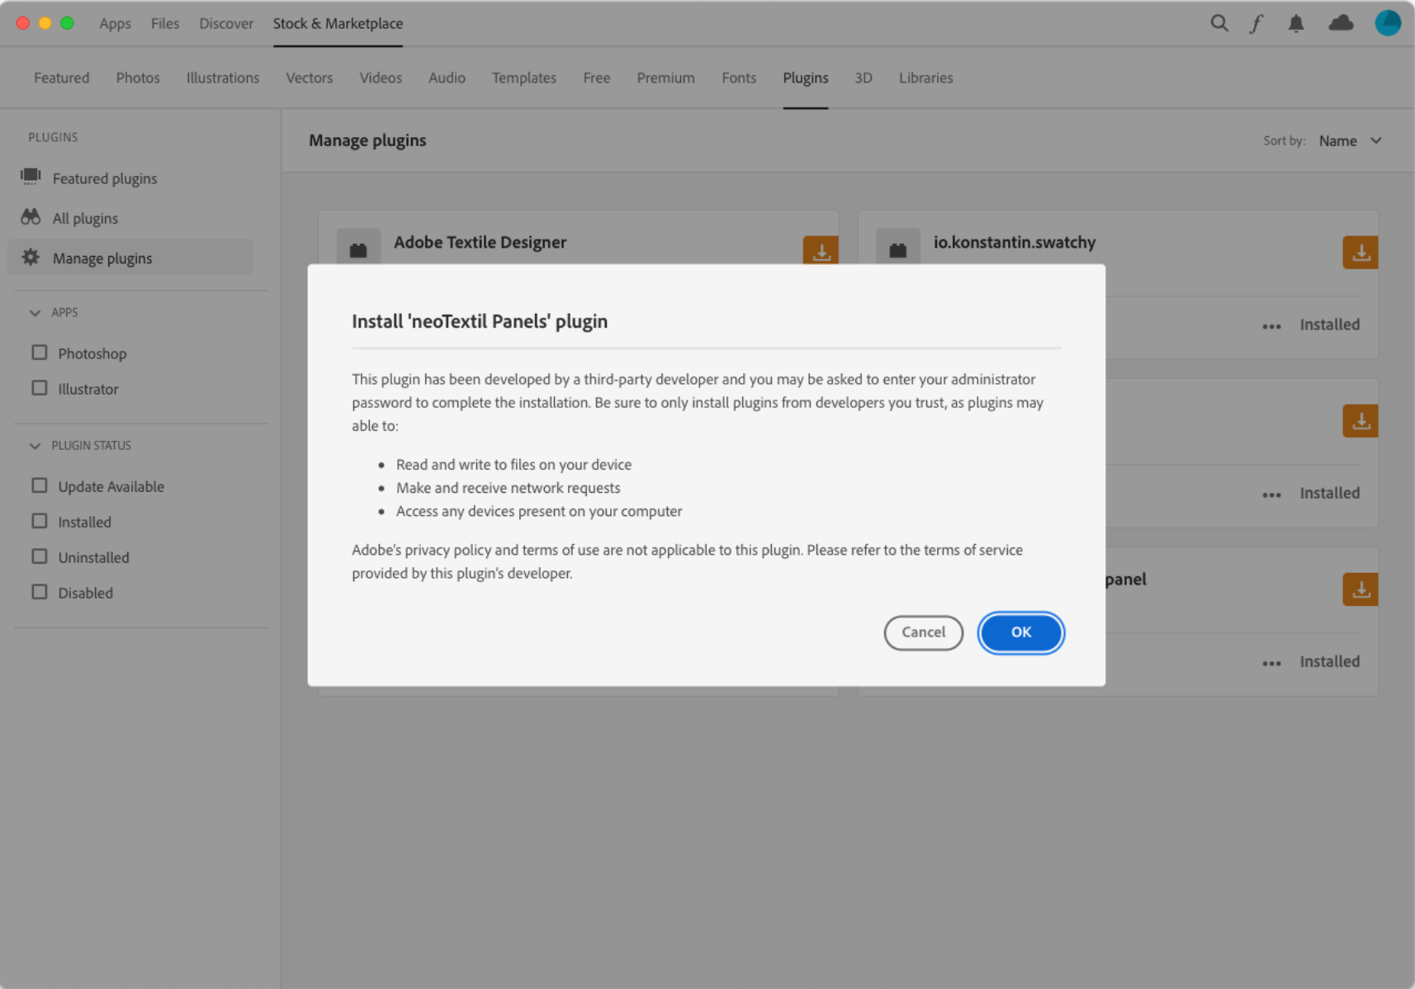This screenshot has height=989, width=1415.
Task: Check the Disabled status filter
Action: tap(40, 592)
